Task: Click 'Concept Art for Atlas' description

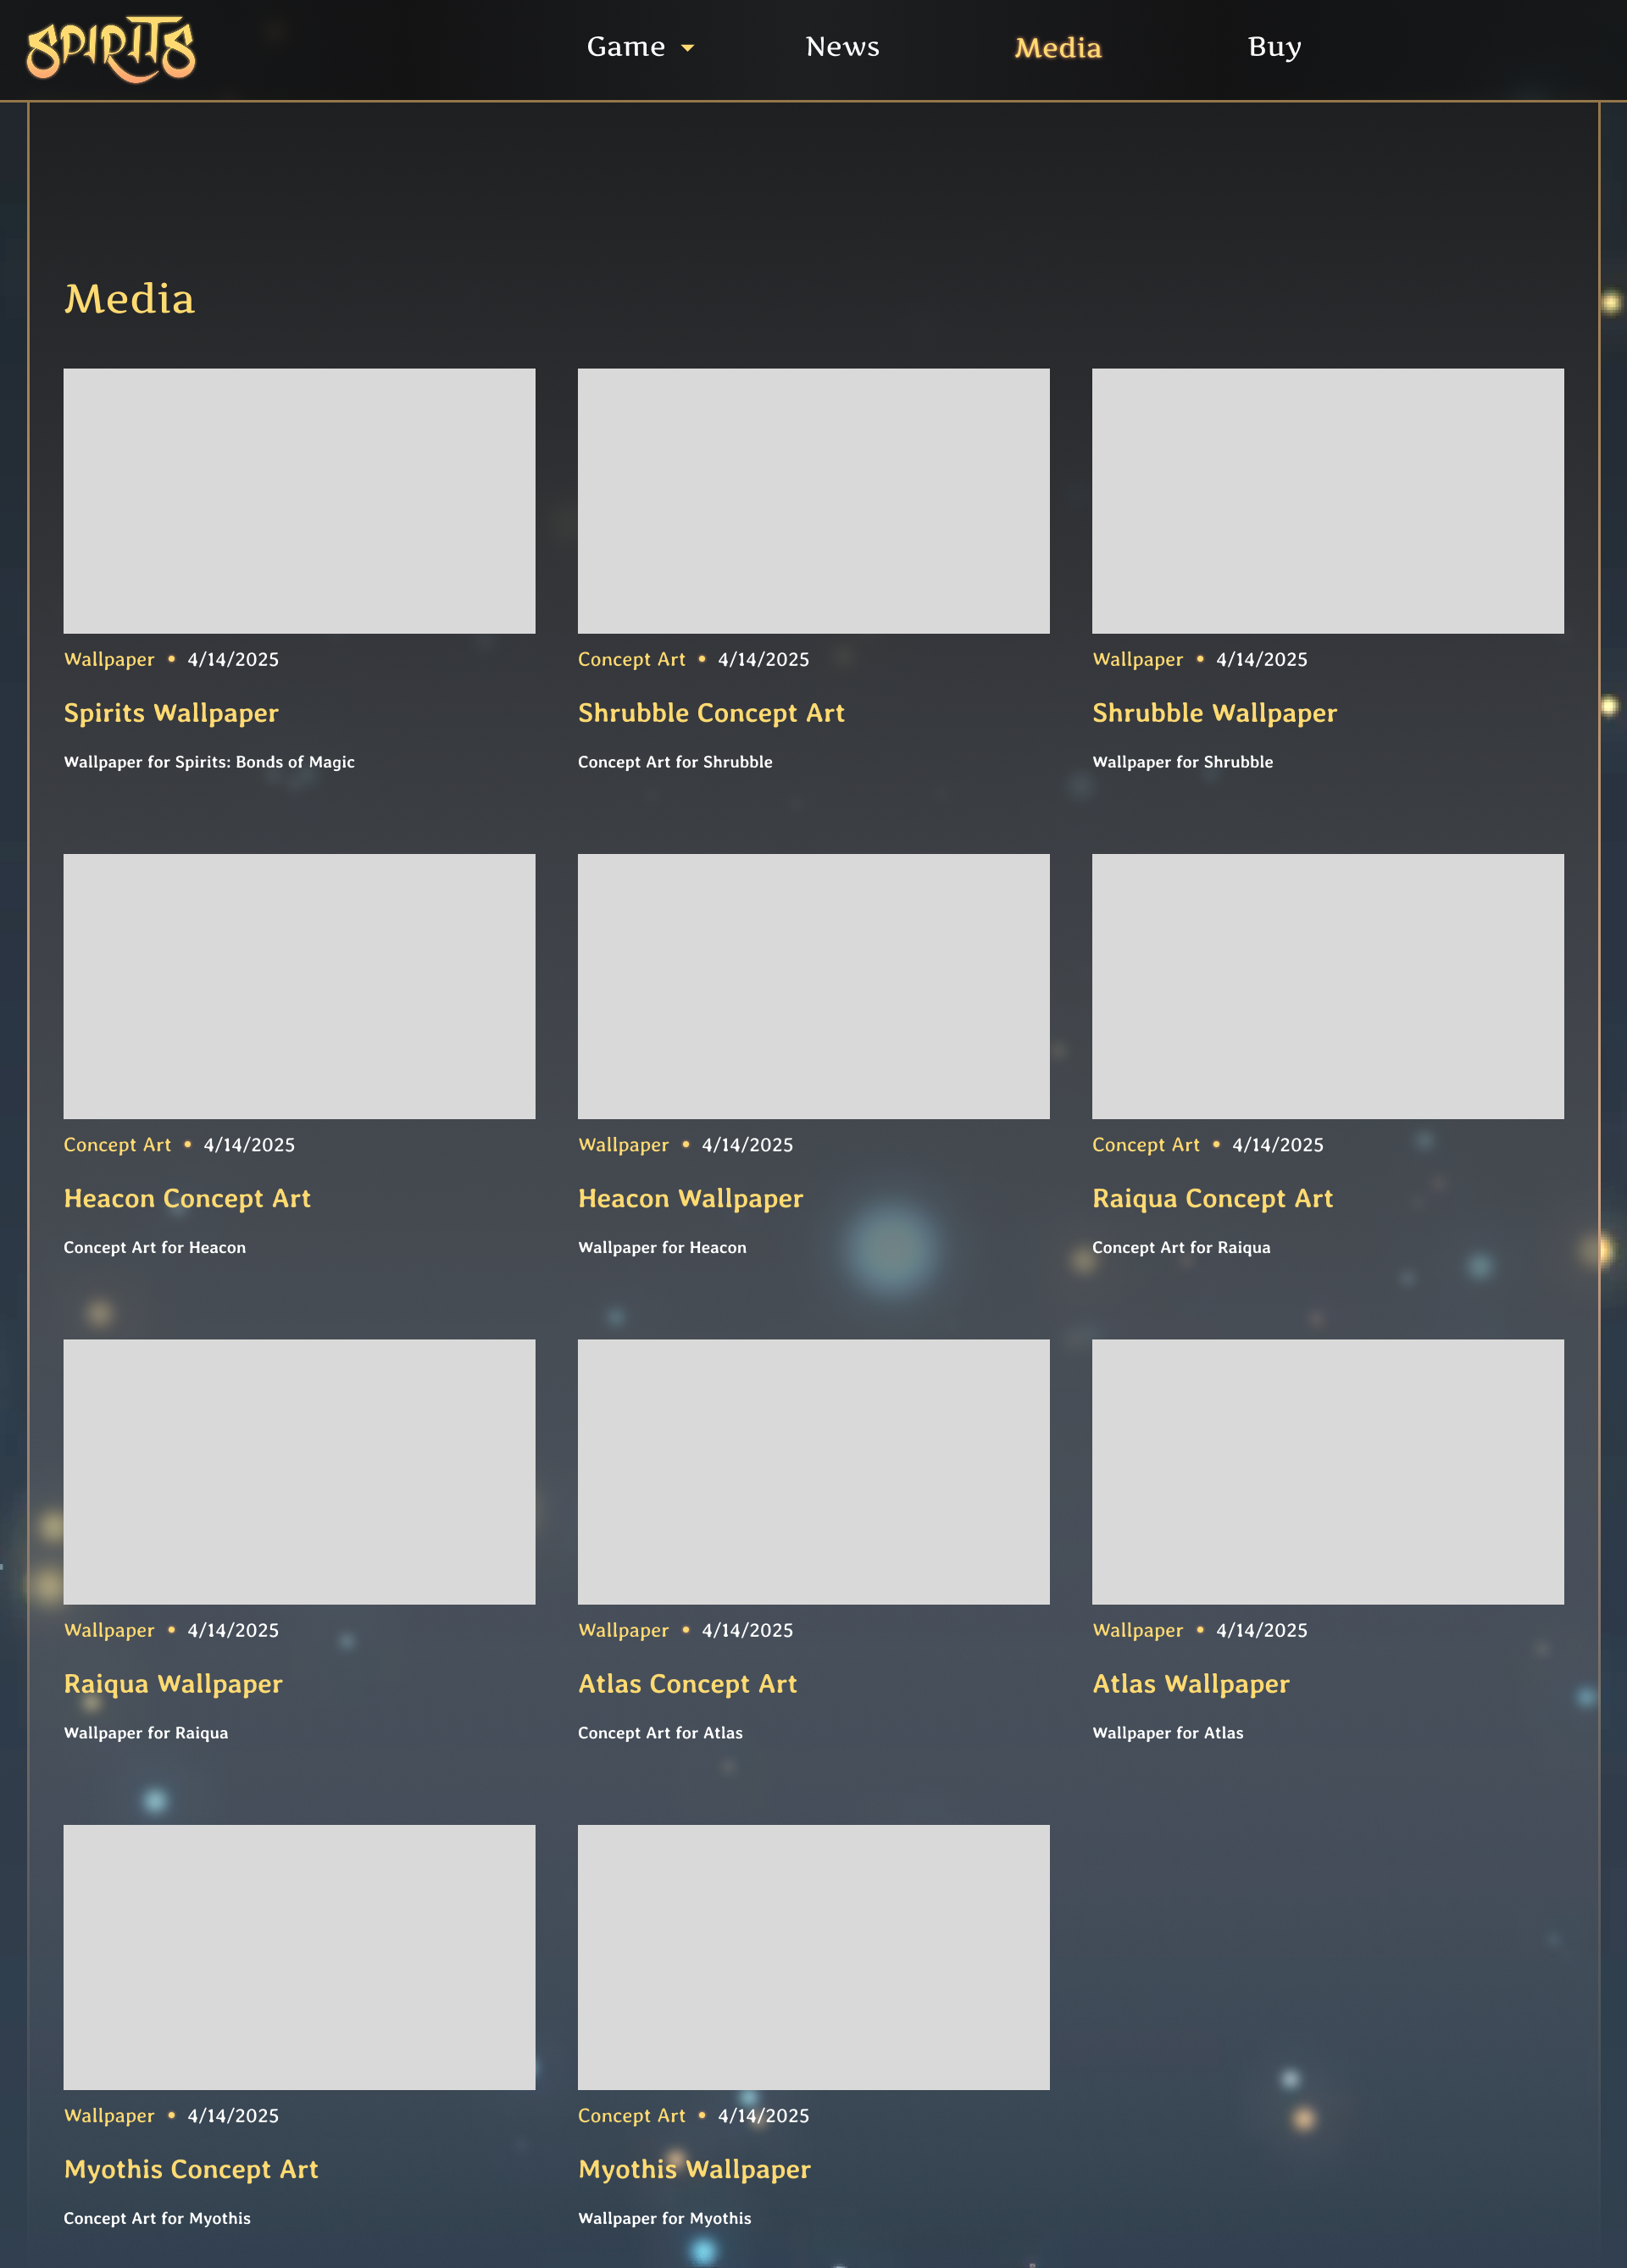Action: [660, 1733]
